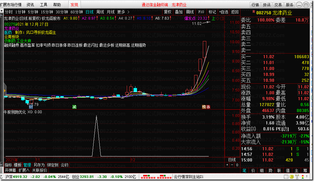This screenshot has width=315, height=182.
Task: Select the 分时 intraday period
Action: coord(9,12)
